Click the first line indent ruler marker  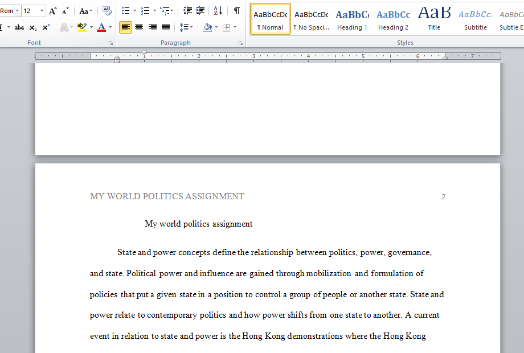pyautogui.click(x=144, y=54)
